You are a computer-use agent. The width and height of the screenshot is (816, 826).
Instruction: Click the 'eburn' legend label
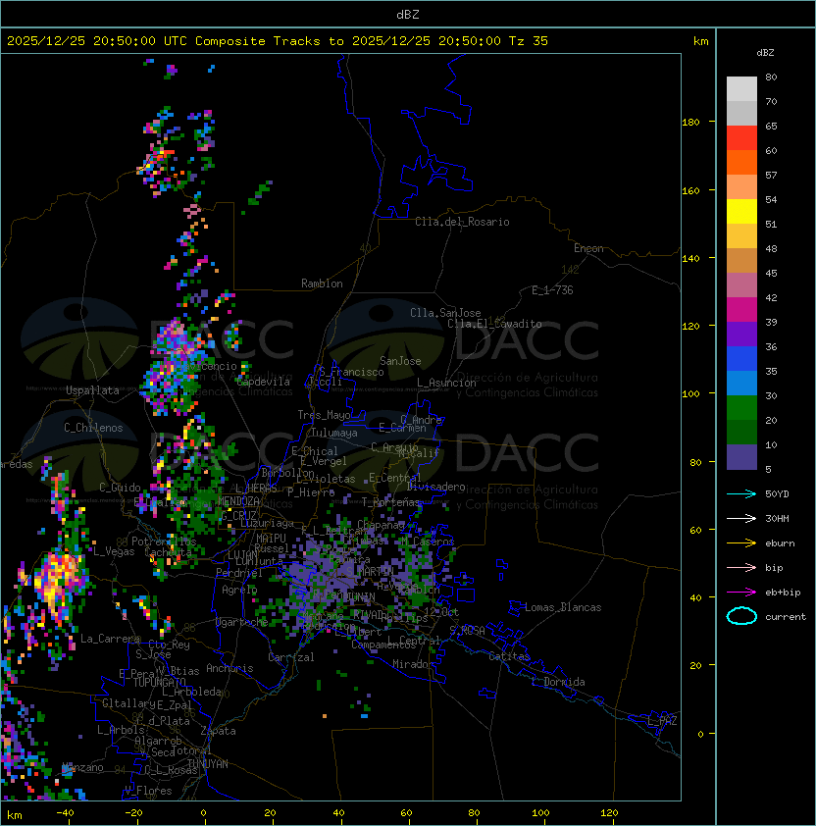[780, 543]
